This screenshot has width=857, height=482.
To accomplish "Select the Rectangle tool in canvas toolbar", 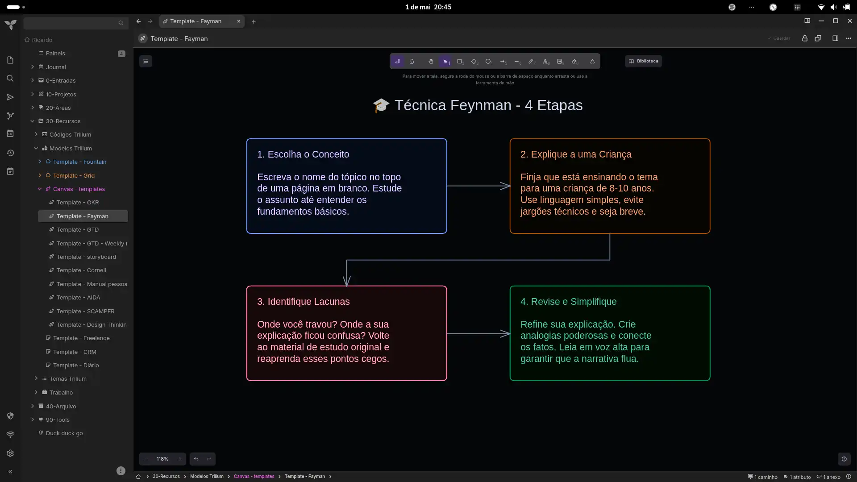I will [460, 62].
